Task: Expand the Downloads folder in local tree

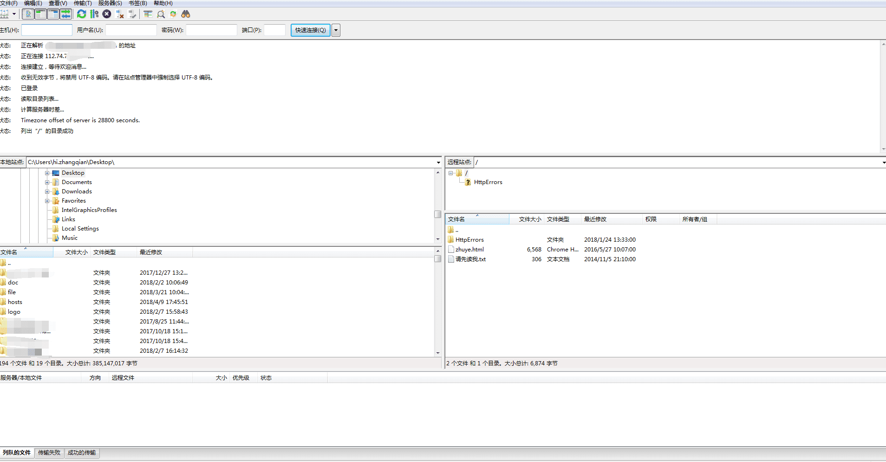Action: pos(47,191)
